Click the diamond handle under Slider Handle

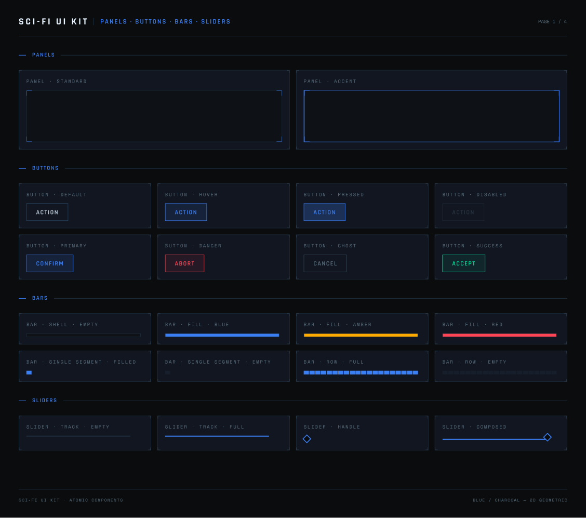307,439
